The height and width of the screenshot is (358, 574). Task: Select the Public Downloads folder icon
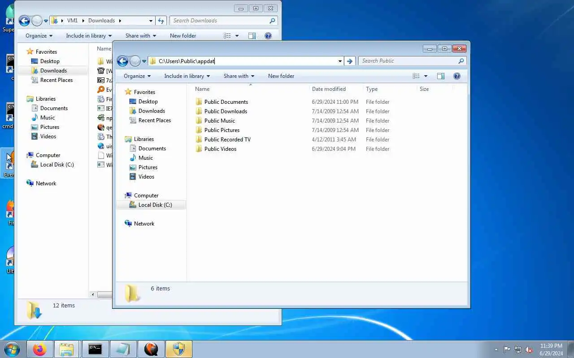coord(199,111)
